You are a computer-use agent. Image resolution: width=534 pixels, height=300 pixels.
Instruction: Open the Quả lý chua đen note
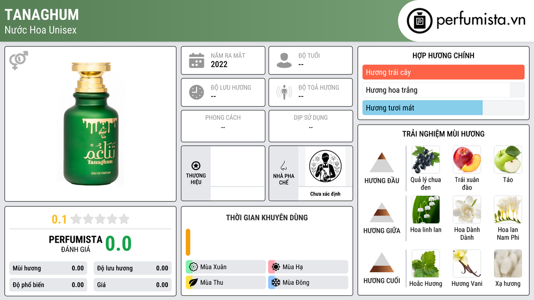point(426,168)
